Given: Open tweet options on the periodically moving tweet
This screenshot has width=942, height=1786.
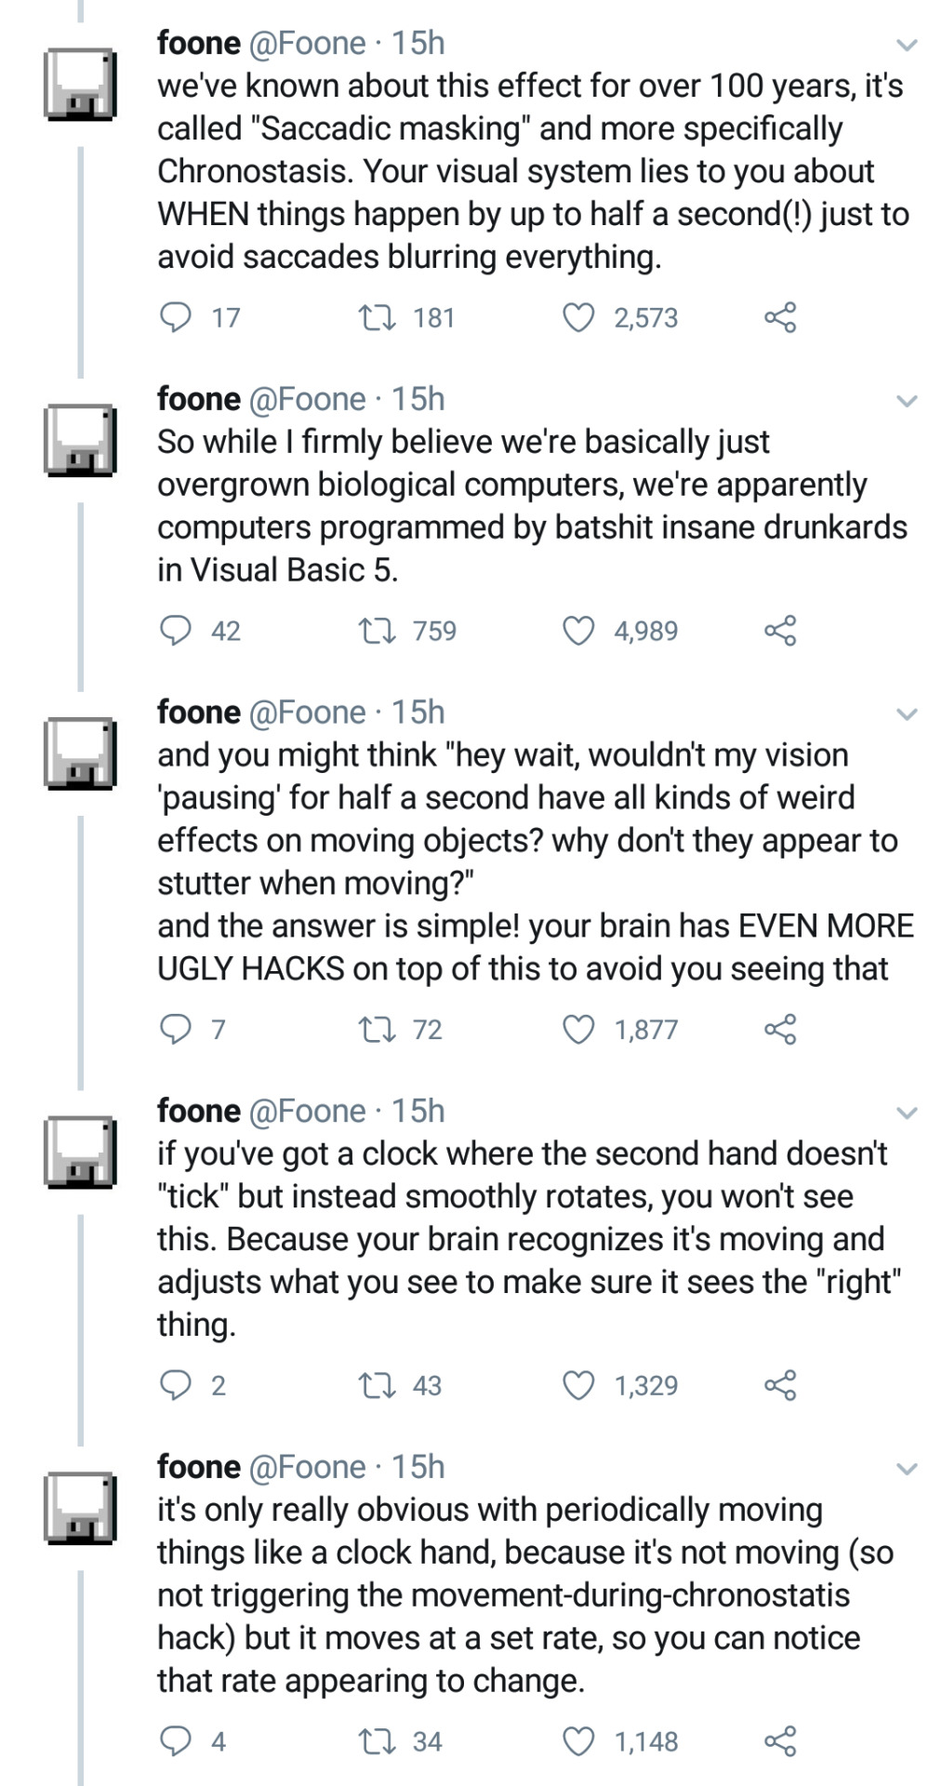Looking at the screenshot, I should 907,1469.
